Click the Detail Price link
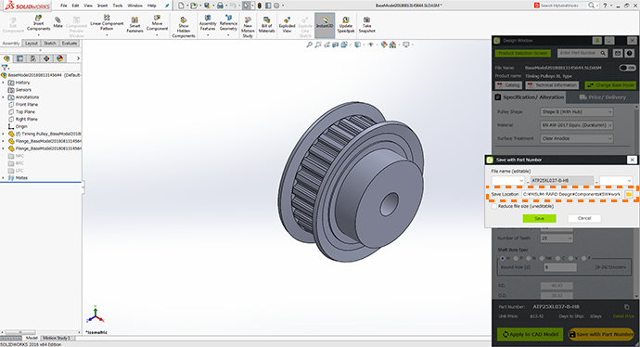The image size is (640, 347). coord(623,316)
